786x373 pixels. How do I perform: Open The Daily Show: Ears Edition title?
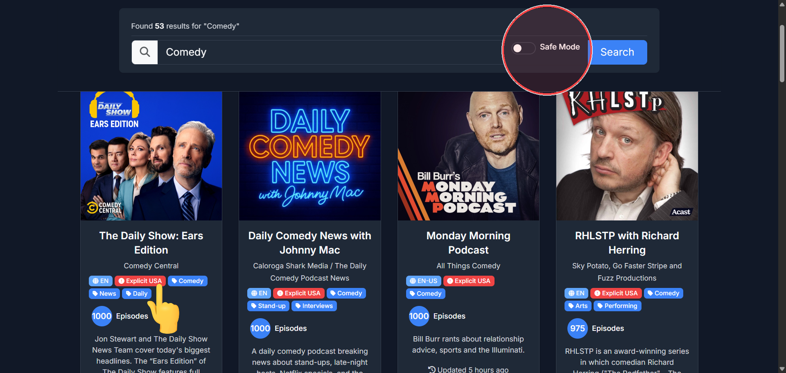pos(151,243)
